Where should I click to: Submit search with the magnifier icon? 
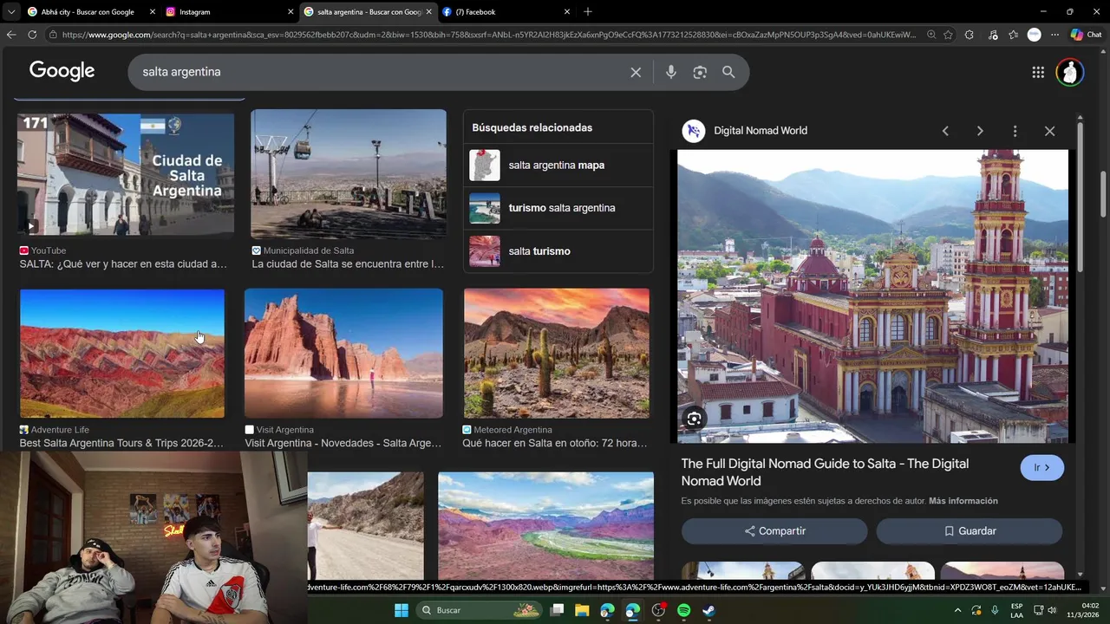point(728,72)
